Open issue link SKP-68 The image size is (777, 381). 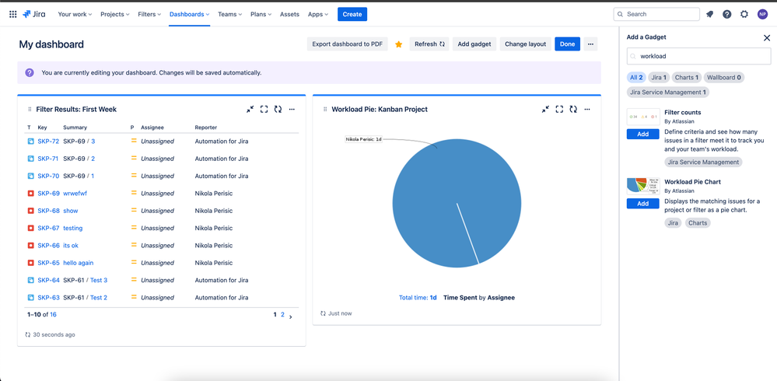point(48,211)
